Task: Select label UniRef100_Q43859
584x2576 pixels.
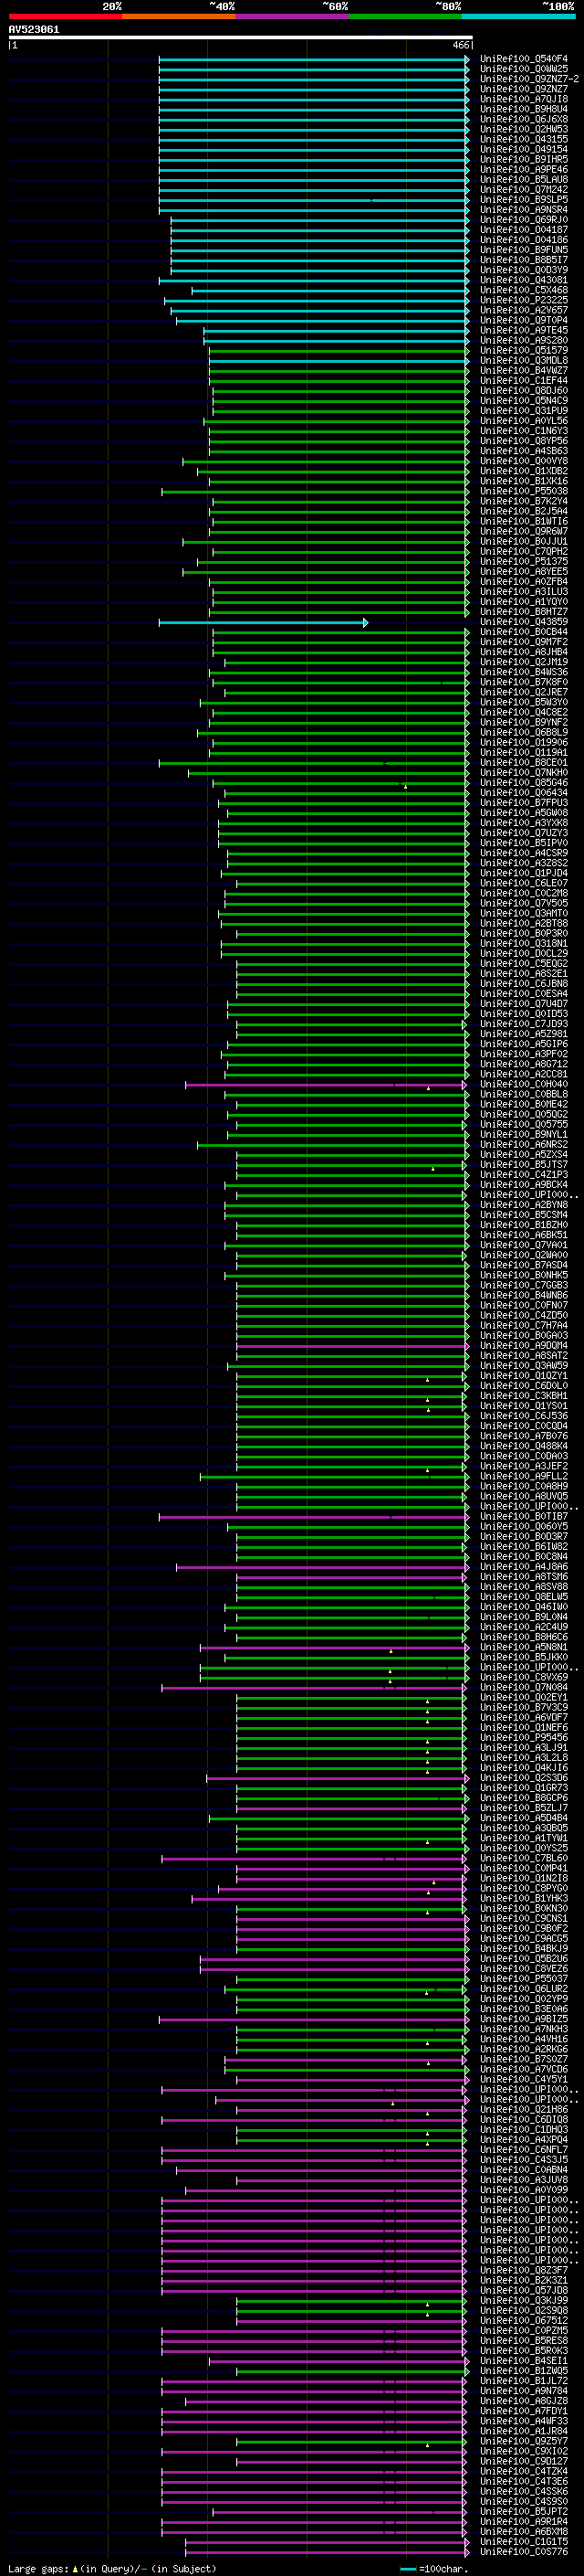Action: coord(523,622)
